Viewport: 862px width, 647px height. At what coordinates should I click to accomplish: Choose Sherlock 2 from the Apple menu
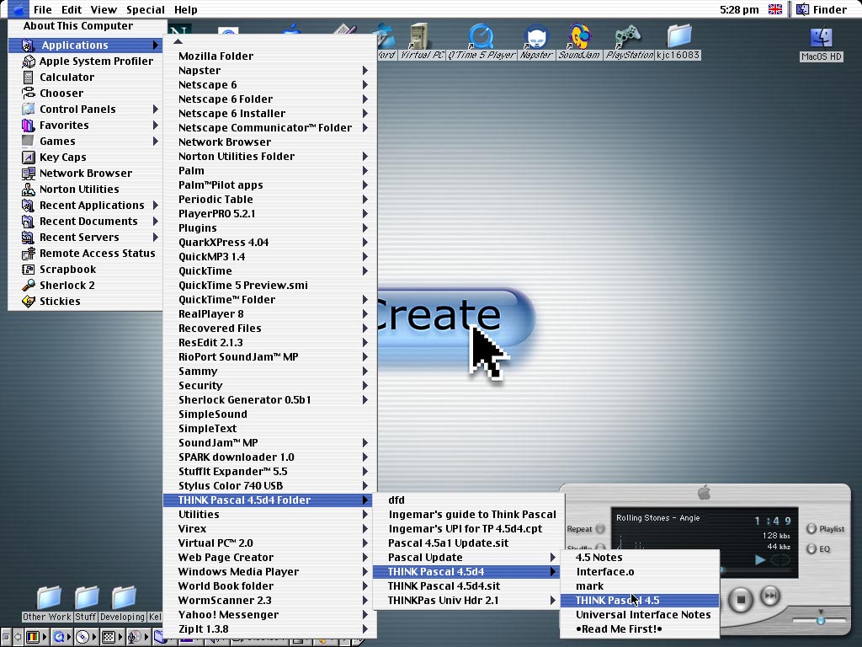click(x=67, y=286)
